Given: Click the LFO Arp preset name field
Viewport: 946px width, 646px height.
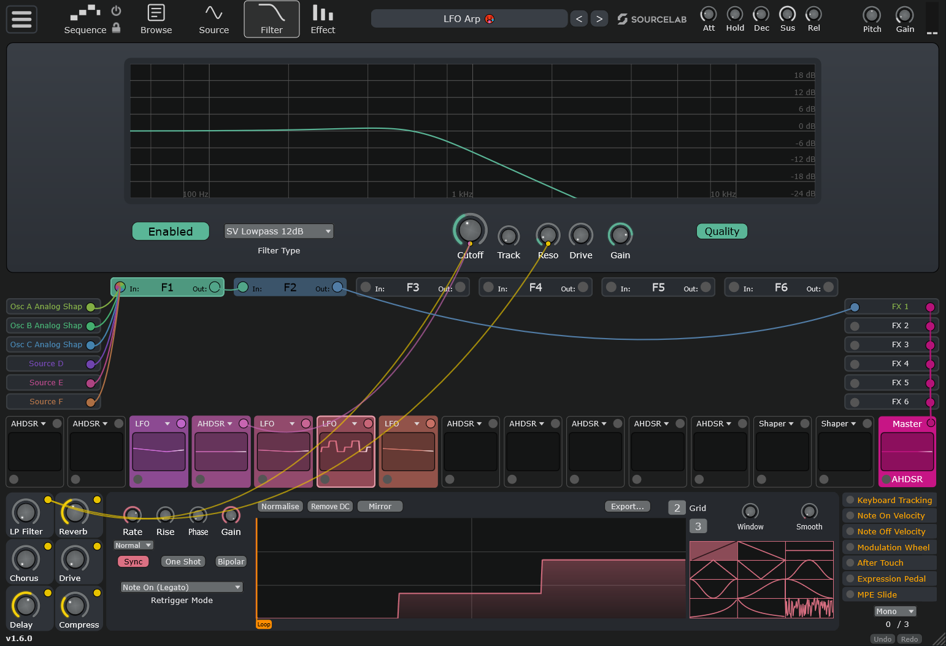Looking at the screenshot, I should pyautogui.click(x=469, y=18).
